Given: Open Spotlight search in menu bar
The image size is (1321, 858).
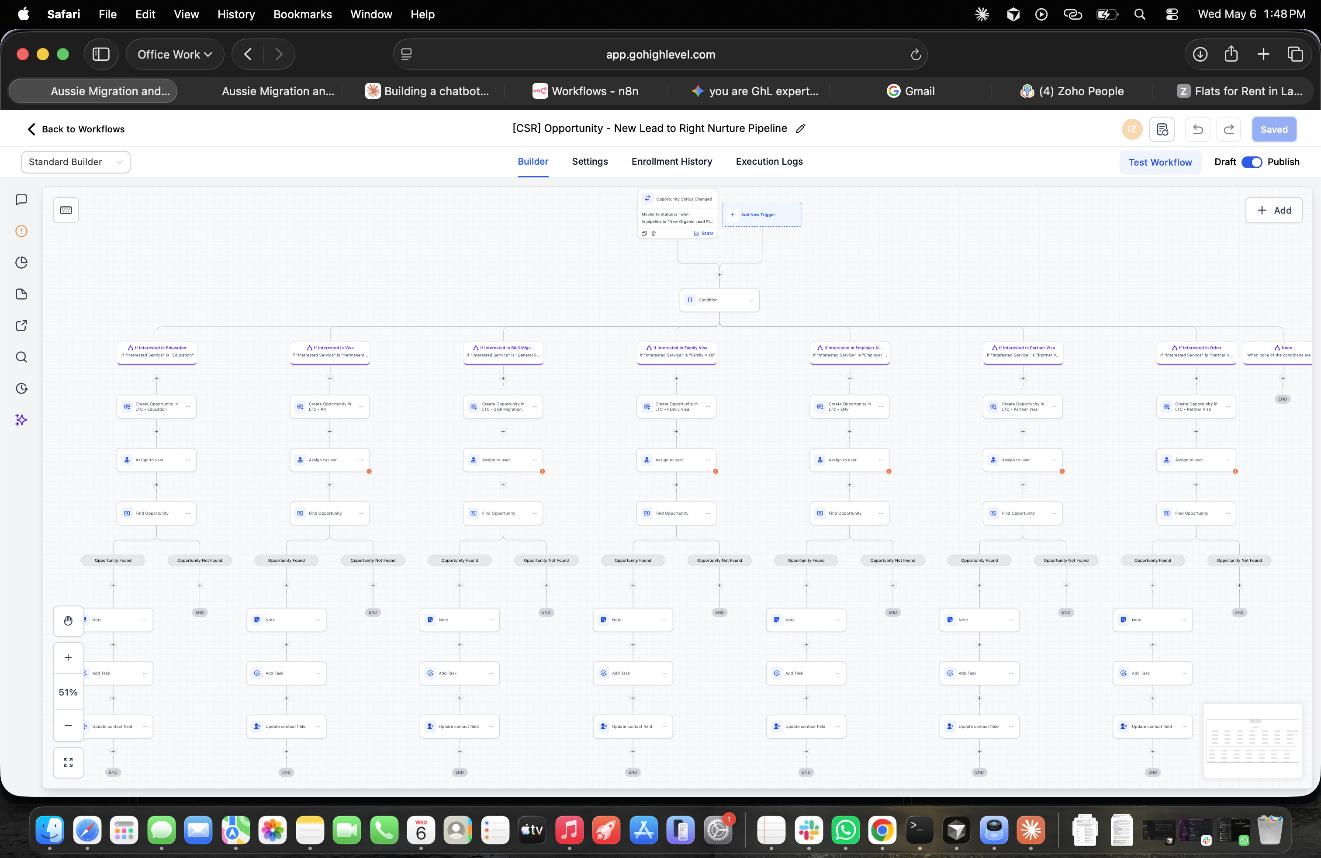Looking at the screenshot, I should (x=1140, y=14).
